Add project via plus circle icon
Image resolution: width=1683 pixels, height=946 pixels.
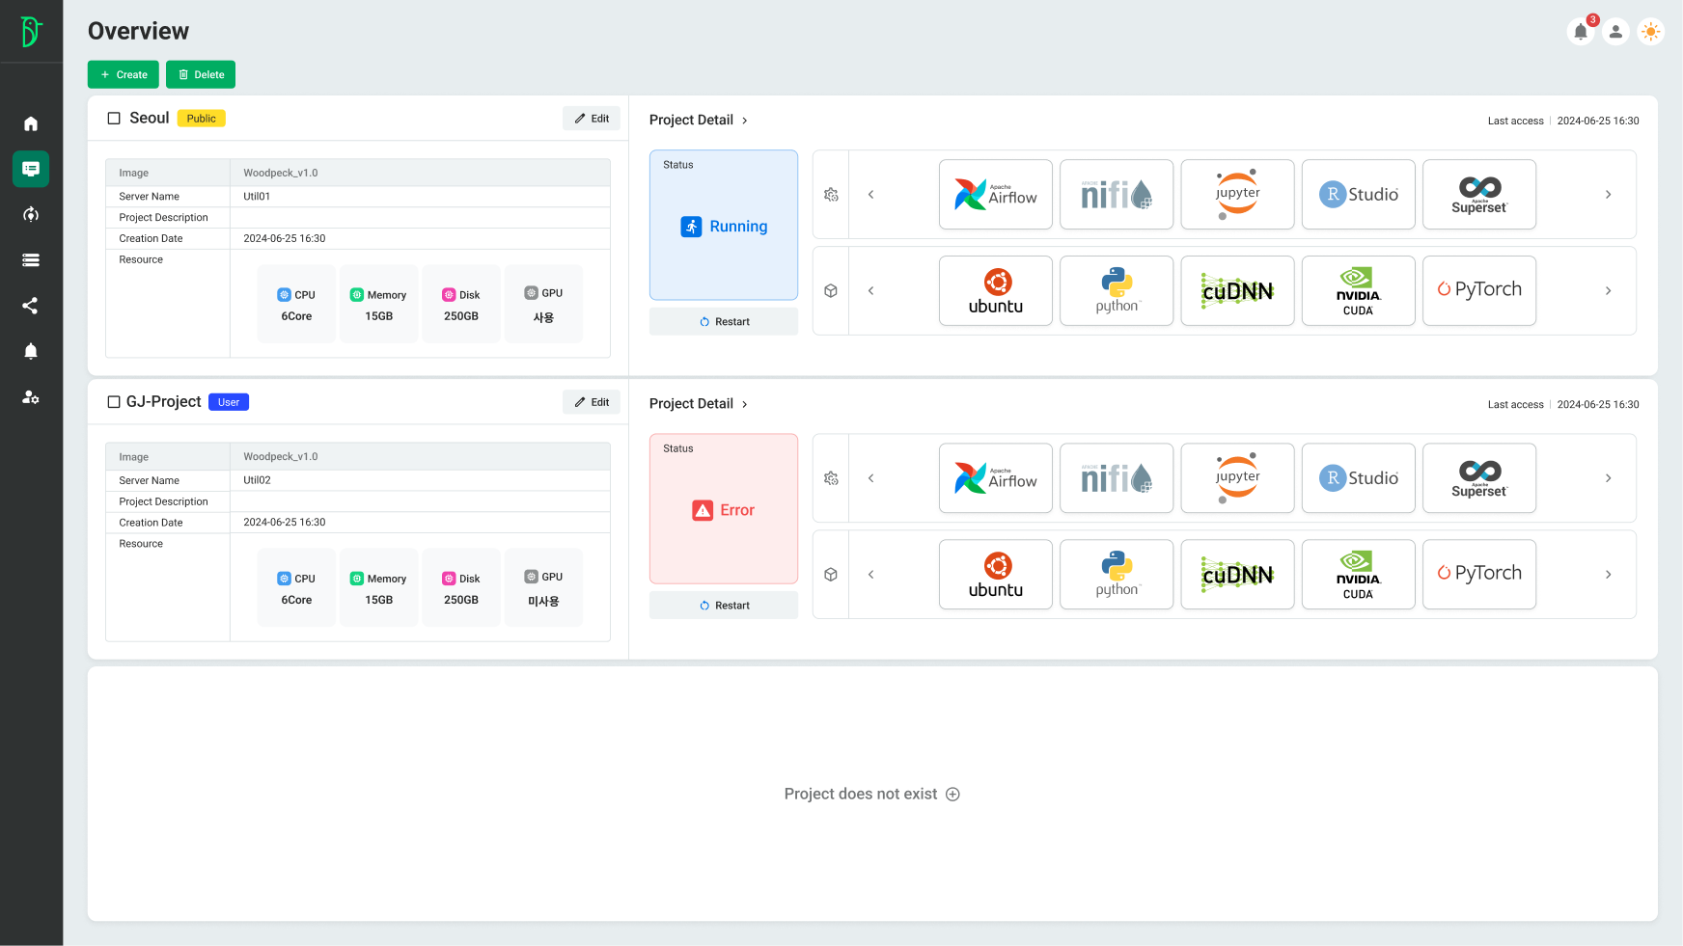pos(952,795)
